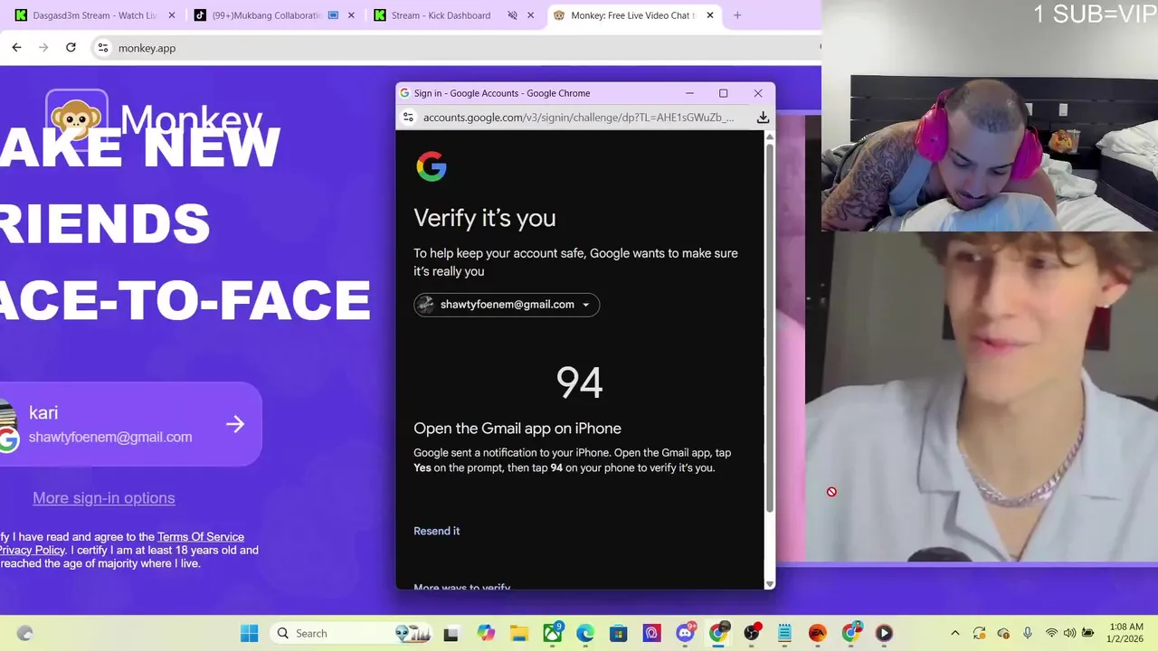Click More ways to verify
Screen dimensions: 1158x651
coord(461,588)
